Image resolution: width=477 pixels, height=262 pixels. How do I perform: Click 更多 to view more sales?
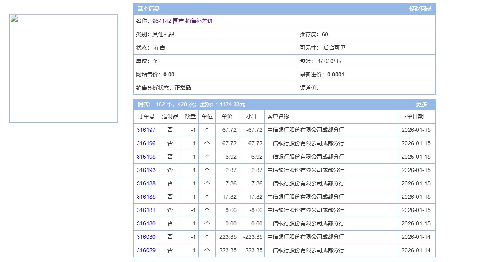click(421, 105)
